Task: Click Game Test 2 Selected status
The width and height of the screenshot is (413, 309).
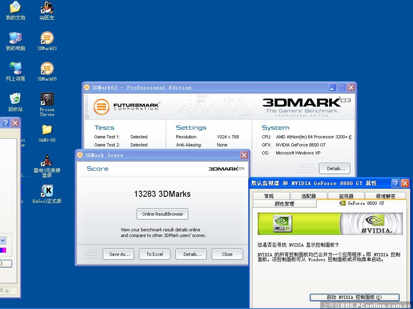Action: (x=139, y=145)
